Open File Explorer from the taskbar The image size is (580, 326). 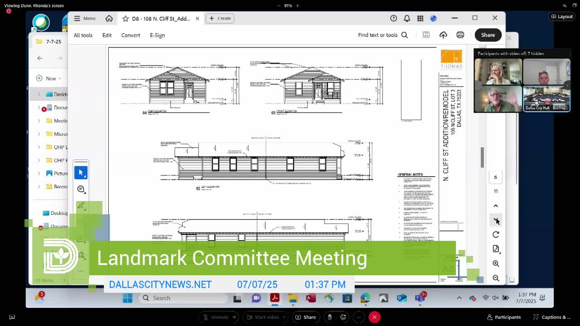tap(292, 298)
